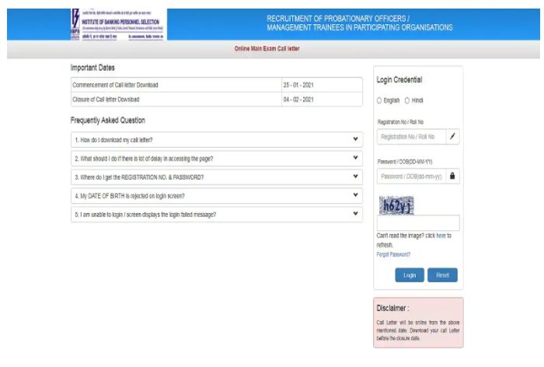Click the pencil icon beside Registration No field
This screenshot has height=367, width=544.
pos(453,137)
